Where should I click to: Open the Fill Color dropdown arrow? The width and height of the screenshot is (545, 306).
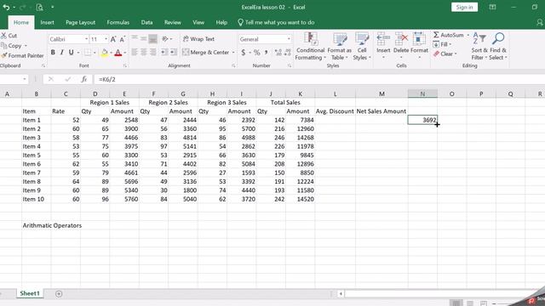[x=111, y=53]
